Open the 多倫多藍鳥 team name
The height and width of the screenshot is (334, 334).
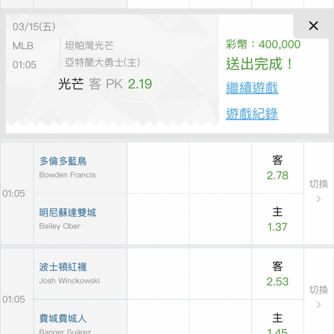(63, 161)
